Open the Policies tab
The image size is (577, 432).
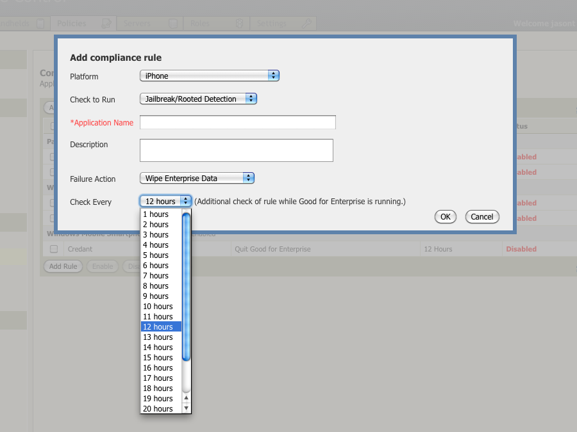point(83,24)
